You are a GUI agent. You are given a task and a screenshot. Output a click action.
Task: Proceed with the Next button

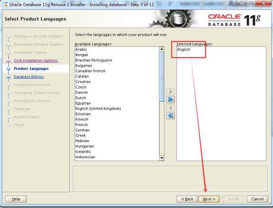(x=209, y=199)
